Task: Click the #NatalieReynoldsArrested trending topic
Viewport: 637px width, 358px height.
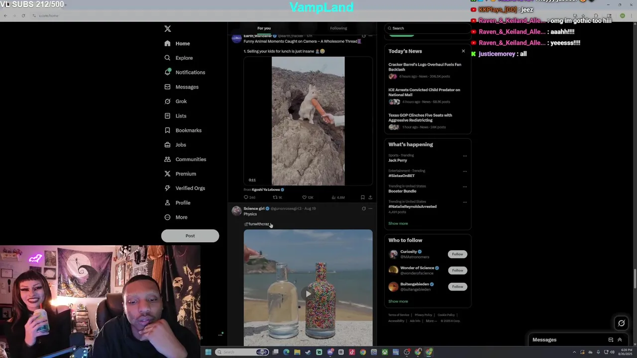Action: [413, 206]
